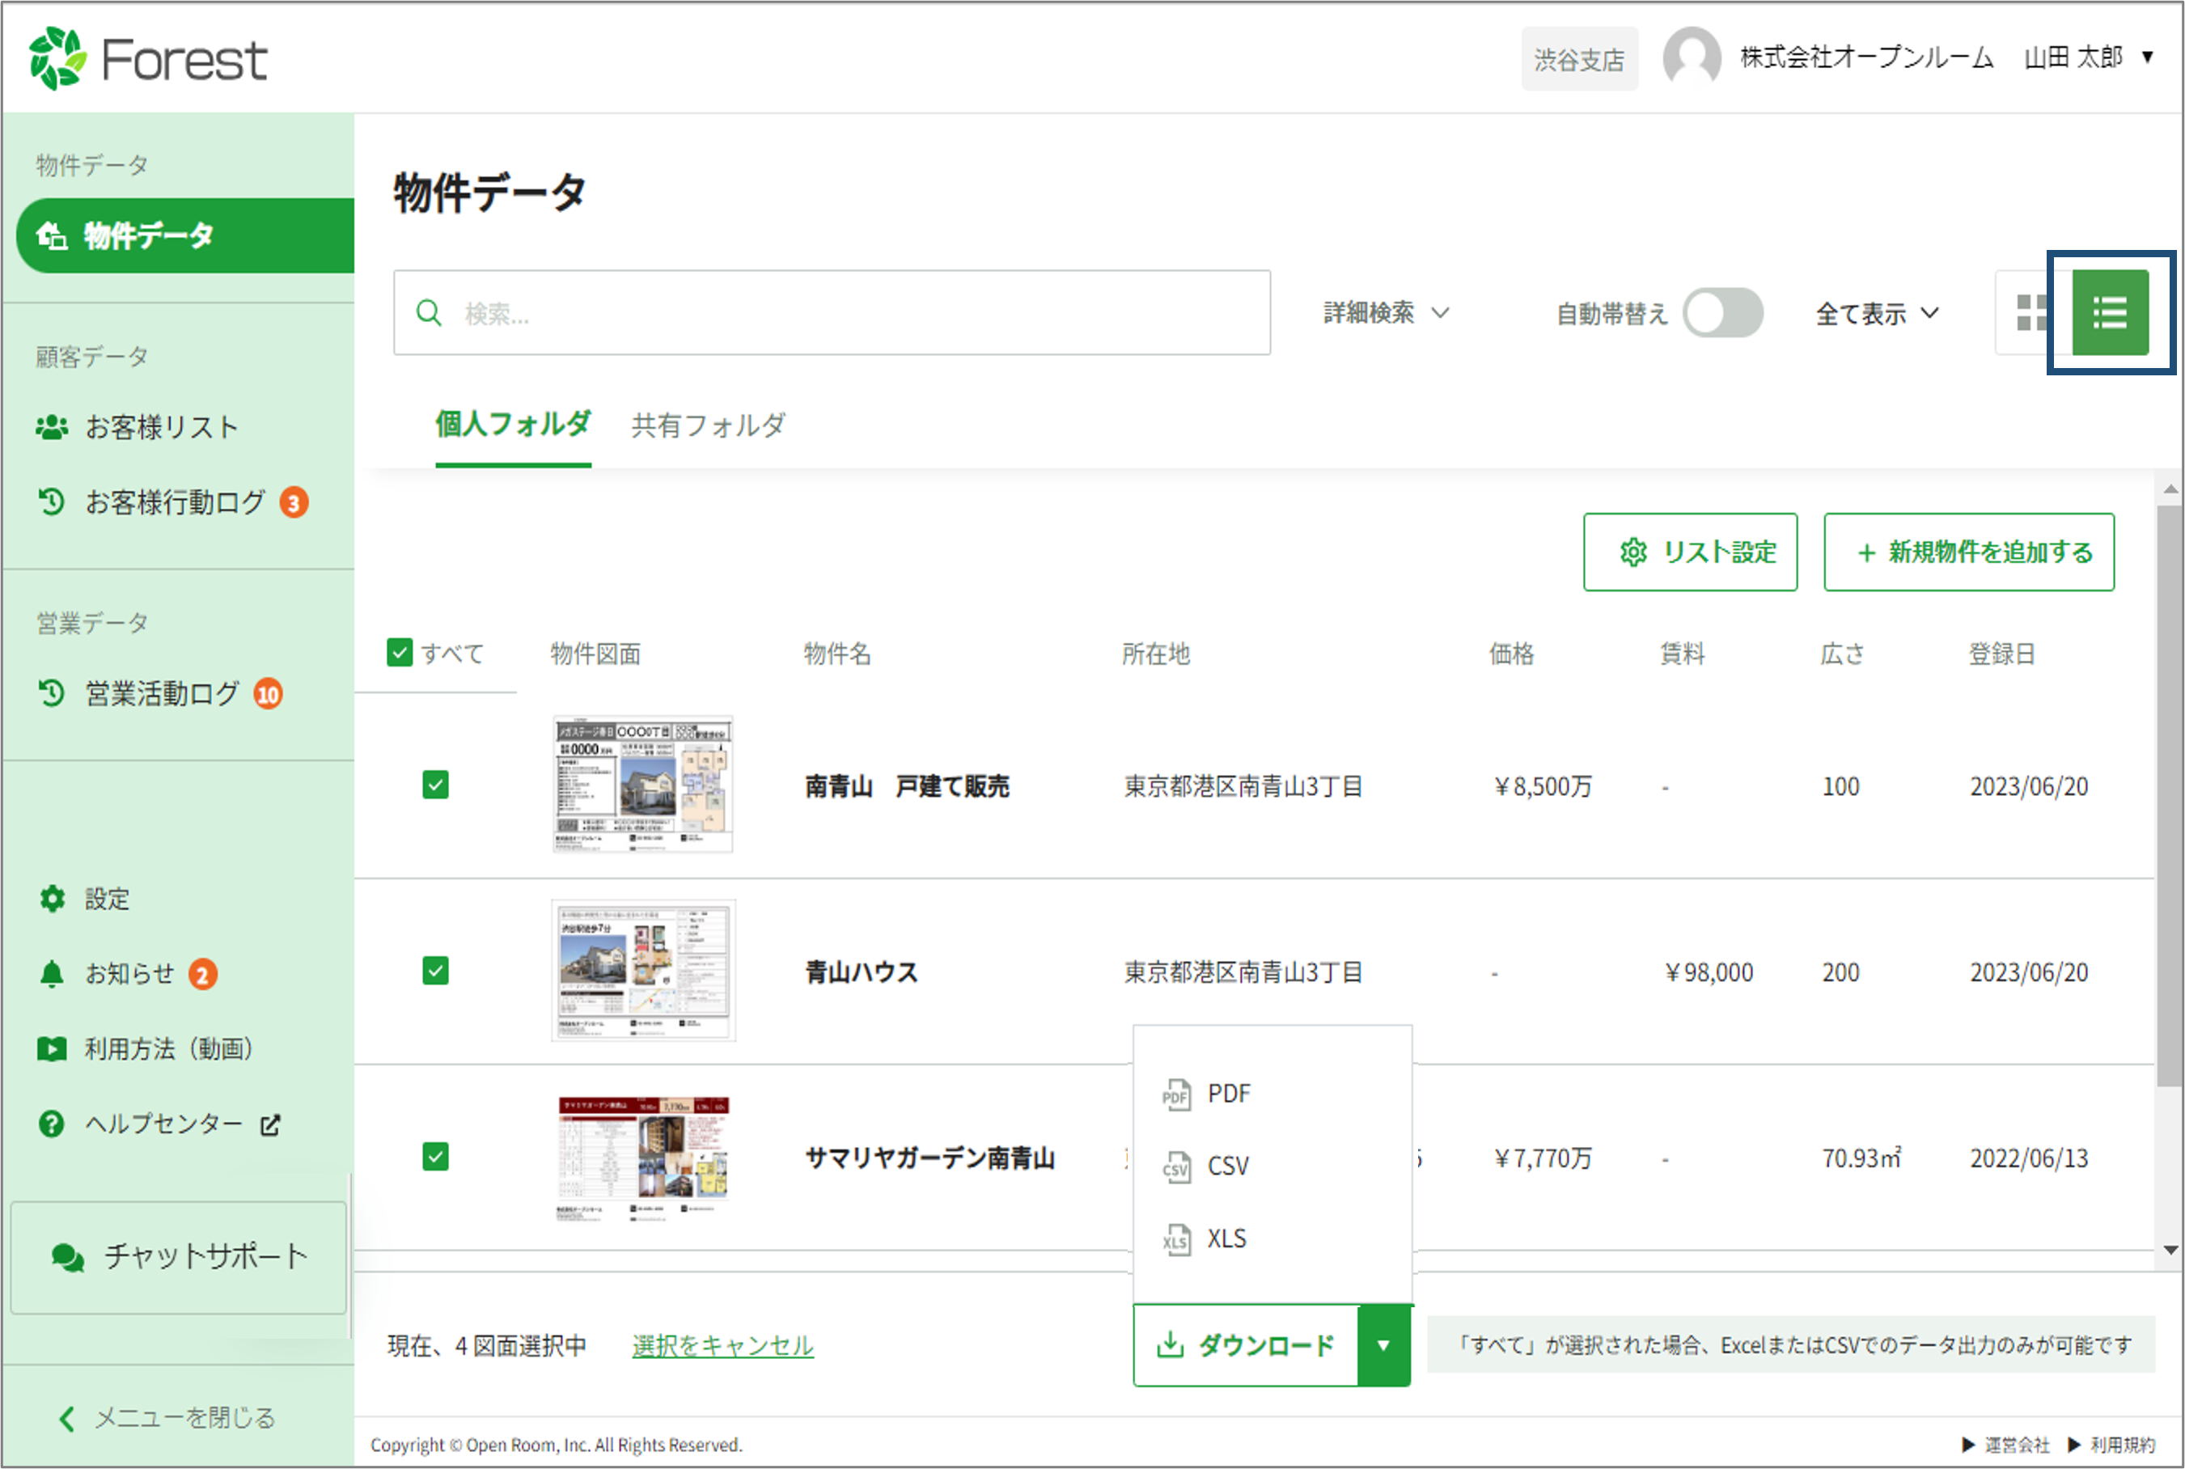Open 南青山 戸建て販売 floor plan thumbnail
2185x1469 pixels.
tap(643, 785)
